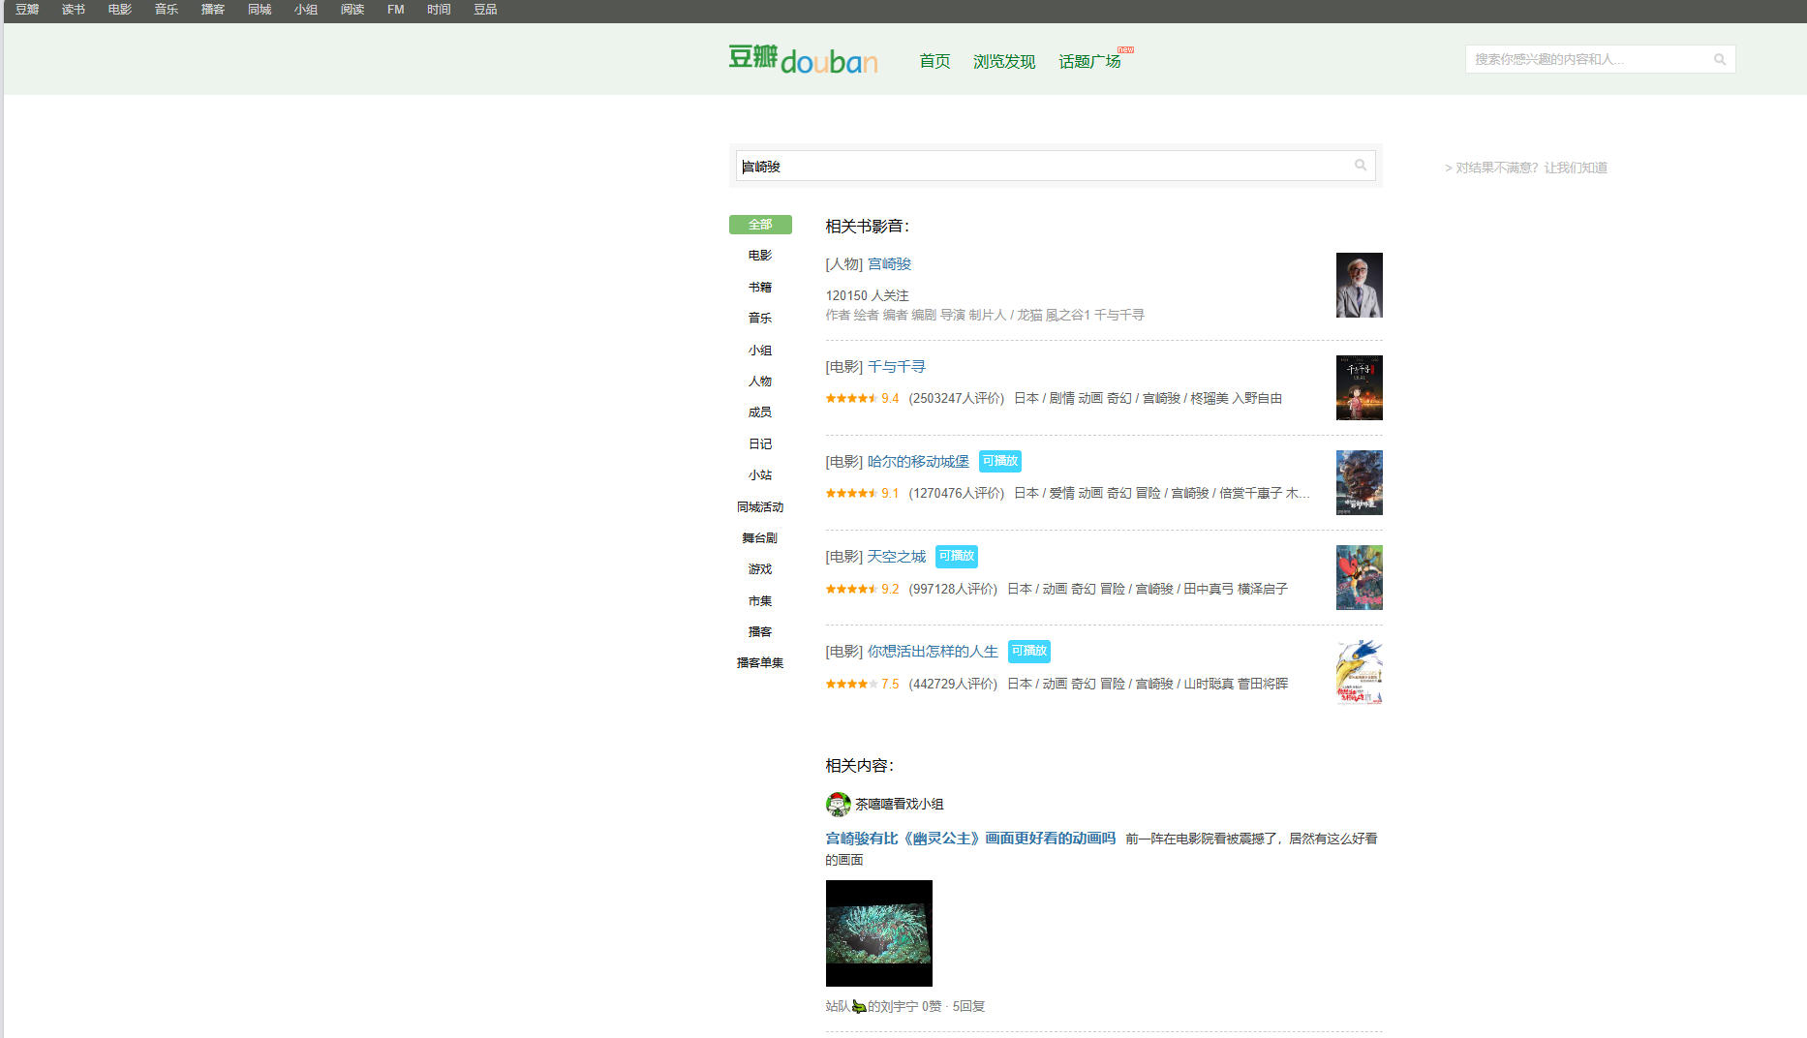The width and height of the screenshot is (1807, 1038).
Task: Click 茶嘻嘻看戏小组 group avatar icon
Action: 838,805
